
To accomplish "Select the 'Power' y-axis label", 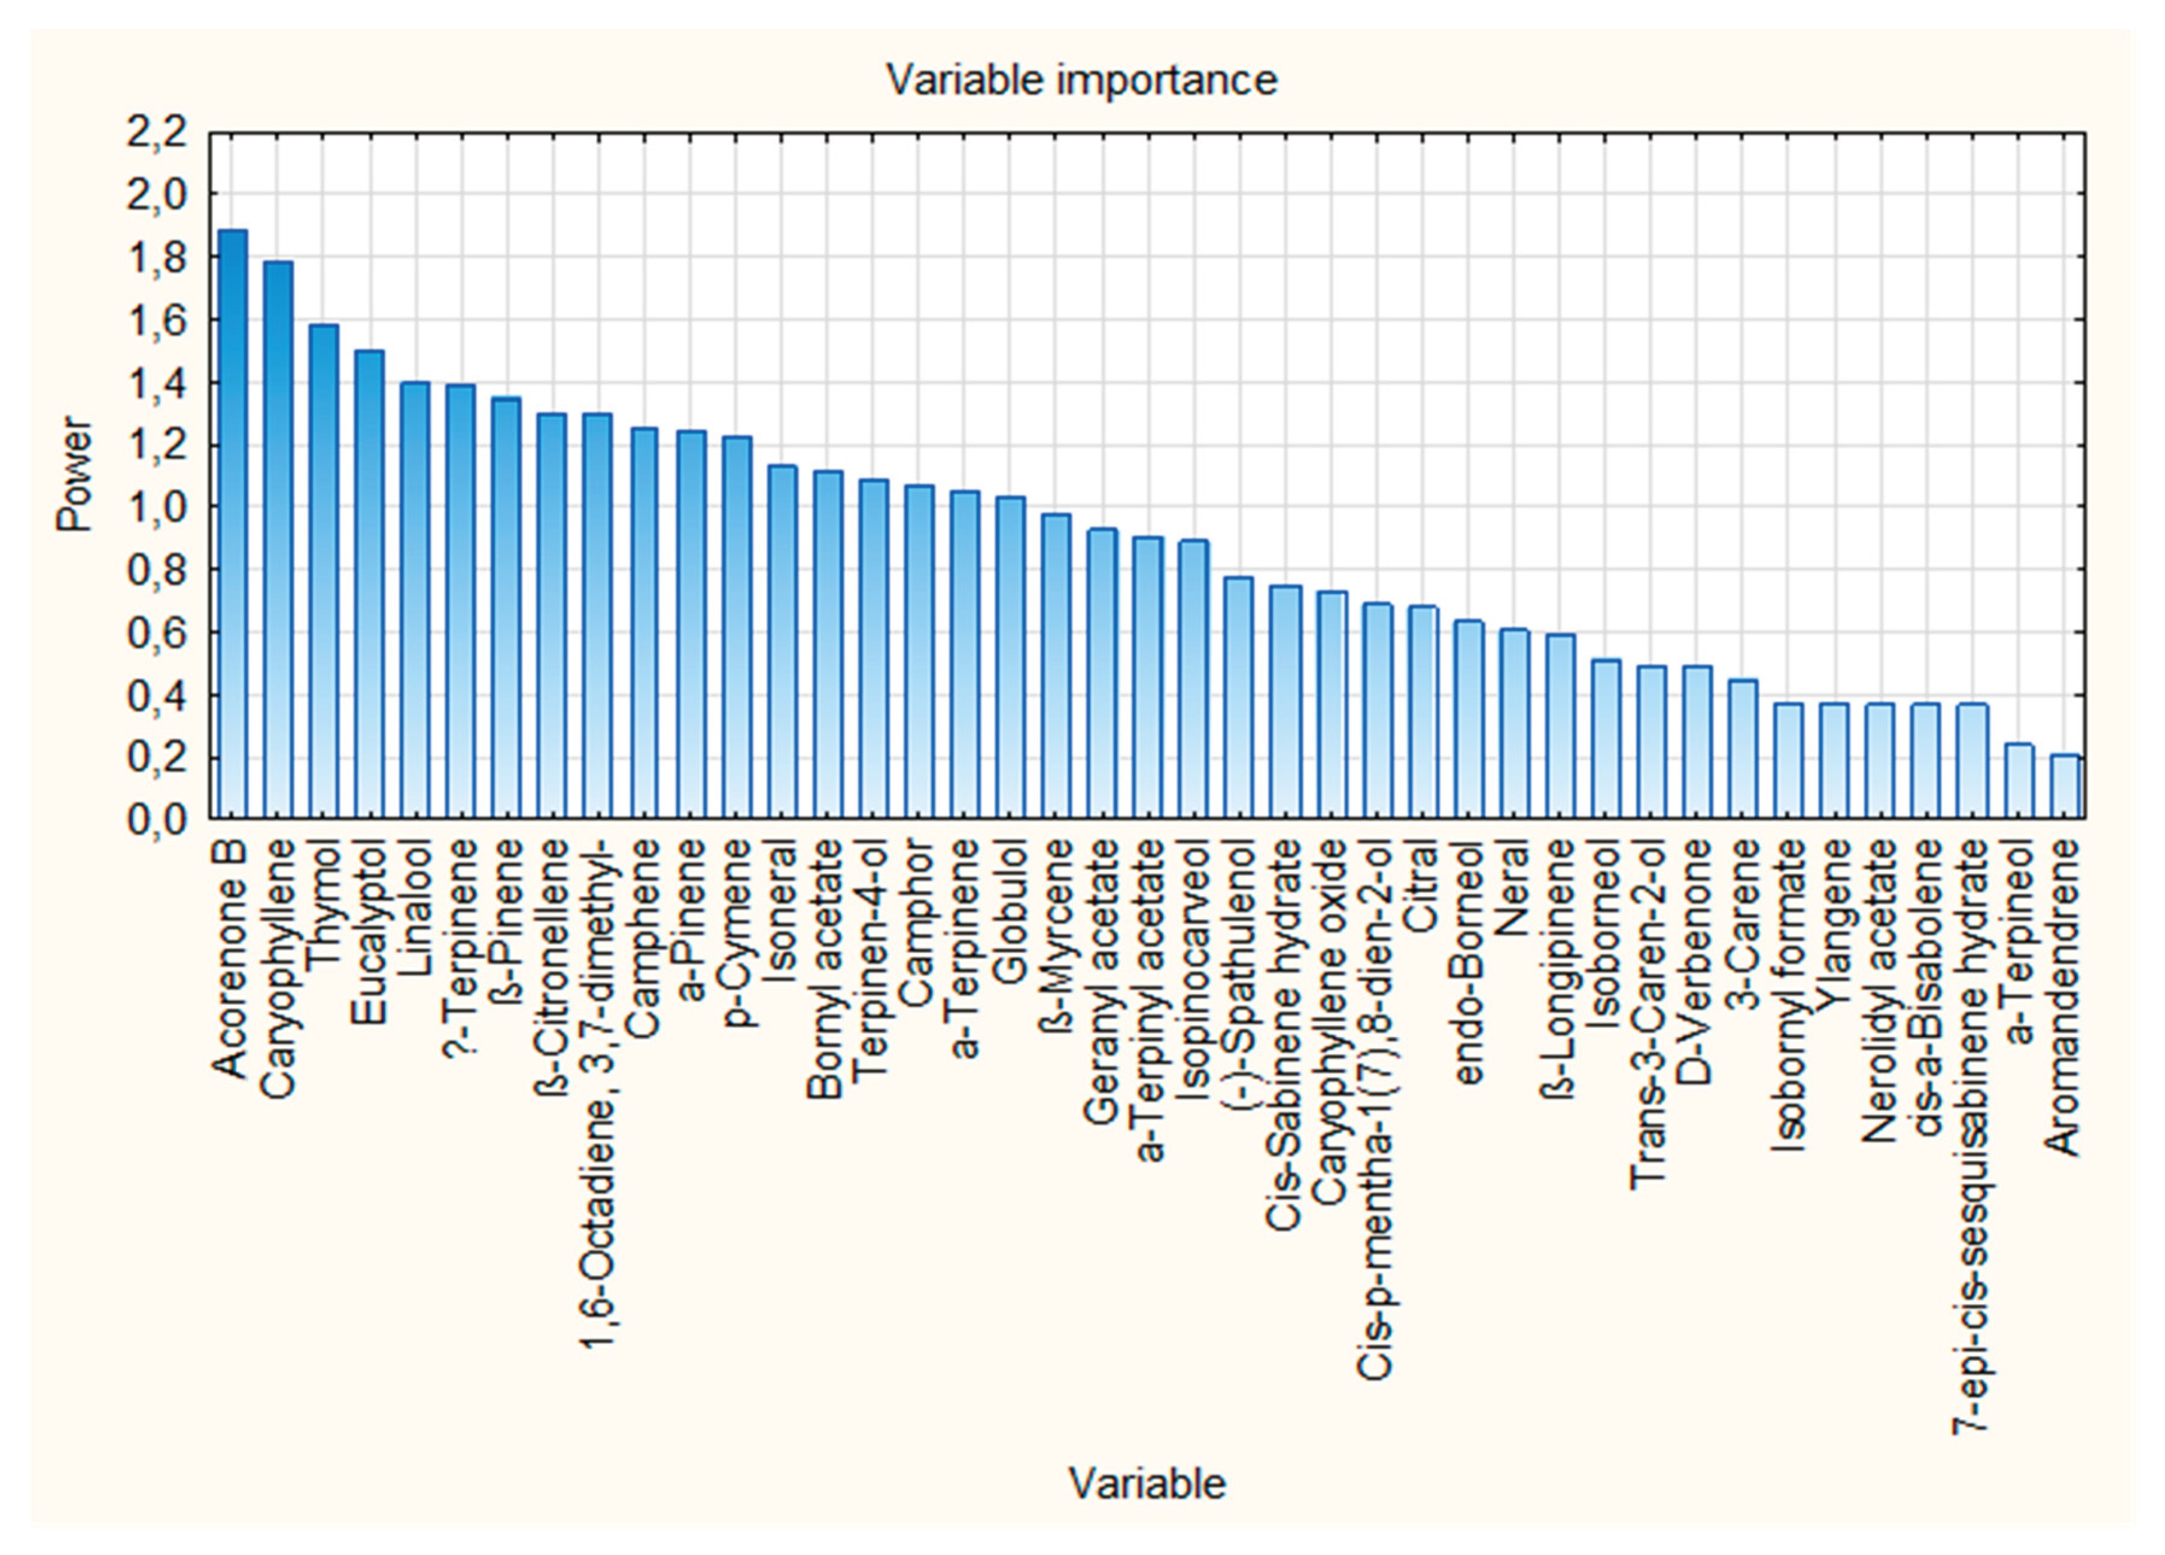I will [75, 474].
